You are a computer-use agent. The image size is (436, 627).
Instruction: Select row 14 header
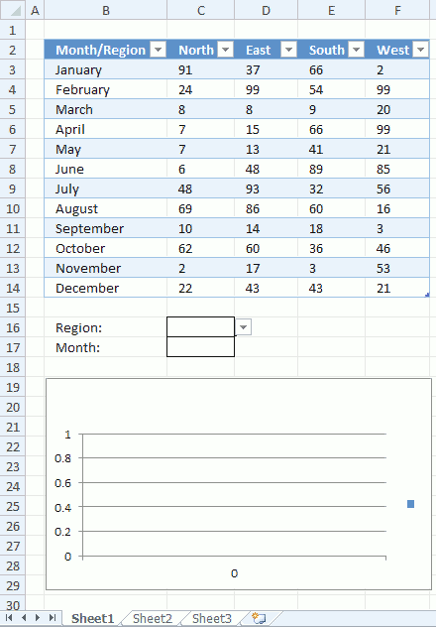[13, 288]
